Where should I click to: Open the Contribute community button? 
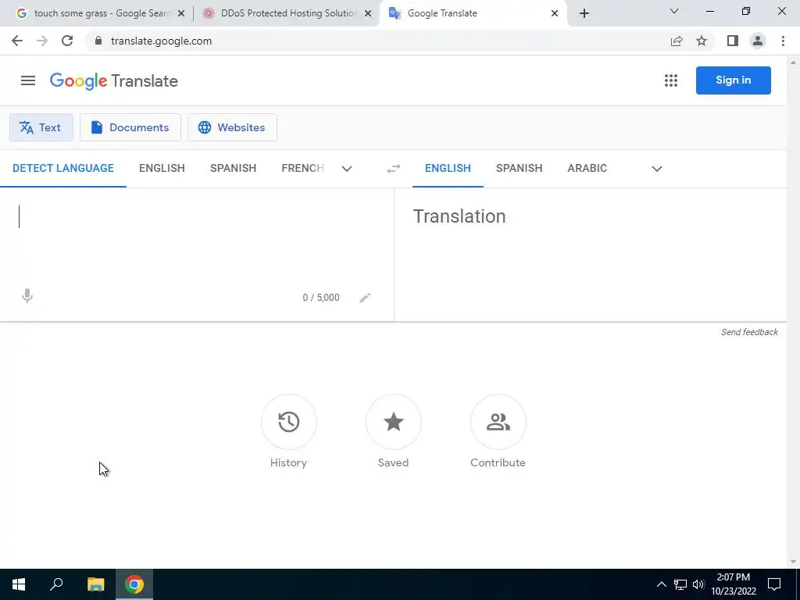point(498,422)
